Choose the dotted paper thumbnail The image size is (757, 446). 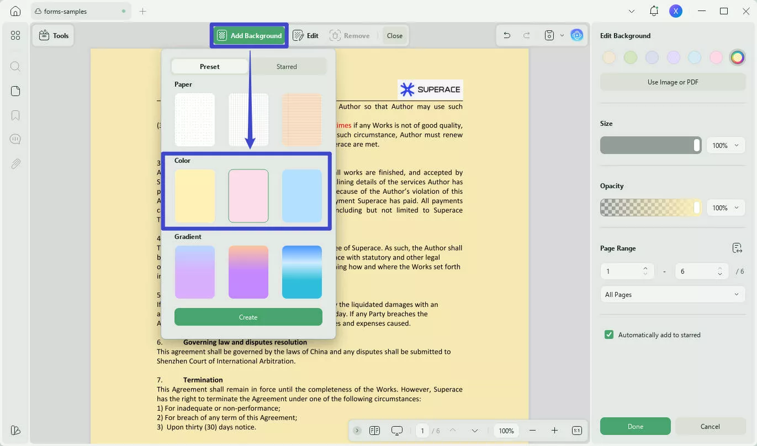[195, 120]
